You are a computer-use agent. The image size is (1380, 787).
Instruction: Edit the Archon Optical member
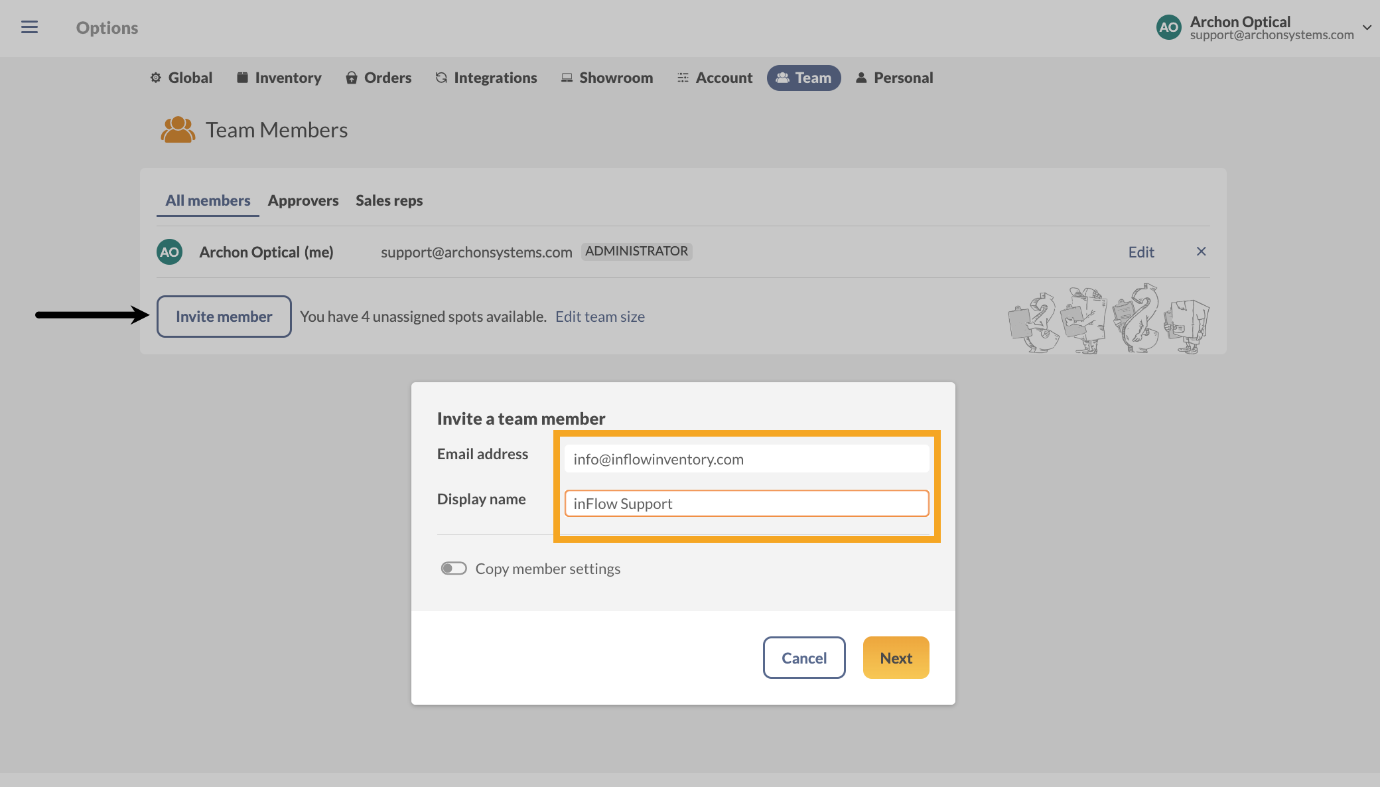[1141, 252]
